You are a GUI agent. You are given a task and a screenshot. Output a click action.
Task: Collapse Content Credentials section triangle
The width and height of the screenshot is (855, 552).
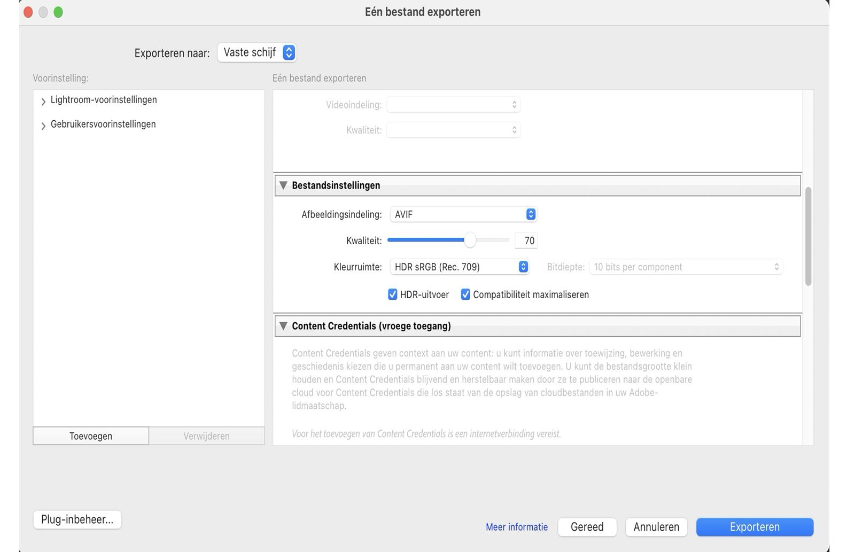(283, 326)
